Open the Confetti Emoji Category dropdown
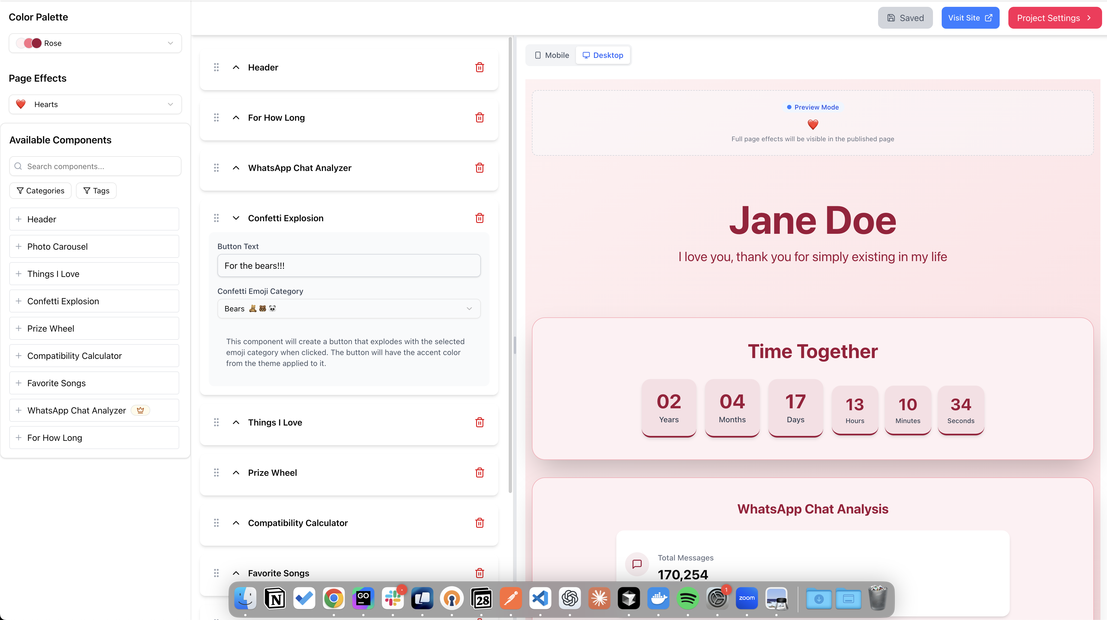Viewport: 1107px width, 620px height. 349,308
